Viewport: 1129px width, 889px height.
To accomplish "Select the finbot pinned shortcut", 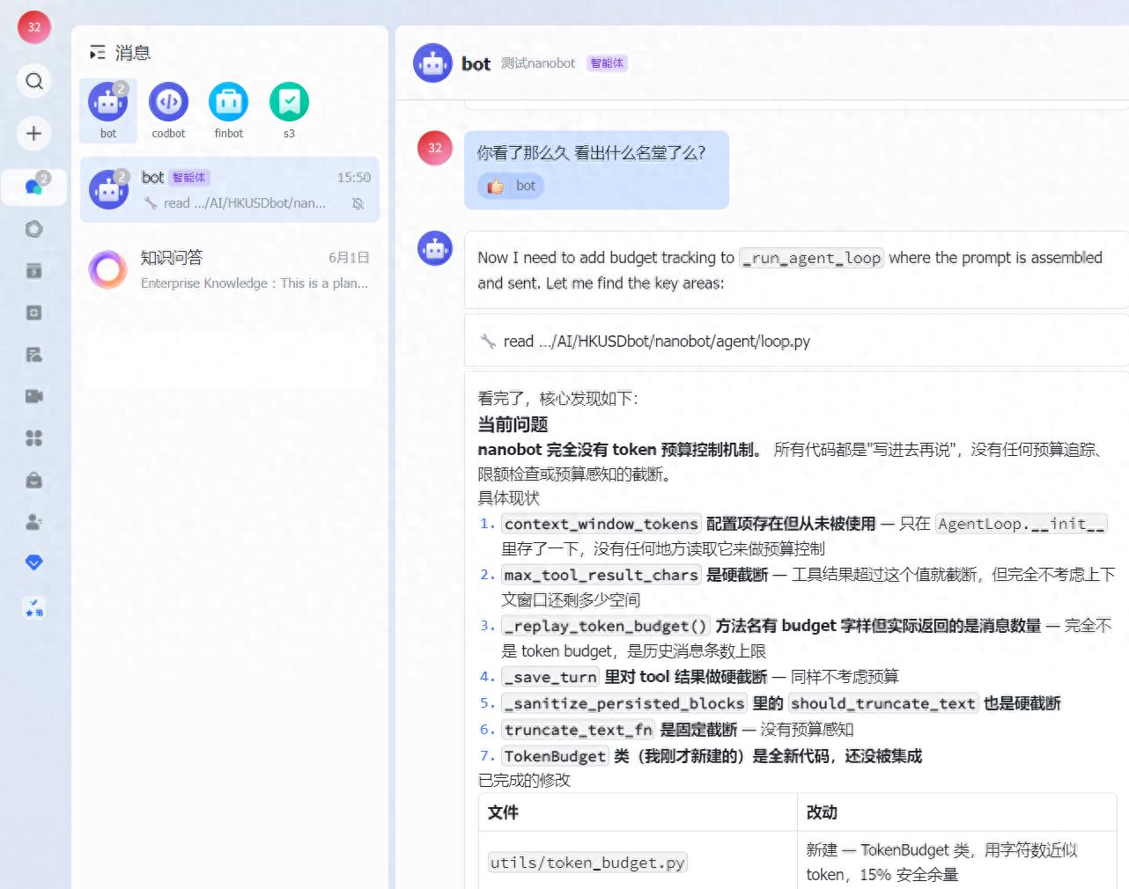I will 229,110.
